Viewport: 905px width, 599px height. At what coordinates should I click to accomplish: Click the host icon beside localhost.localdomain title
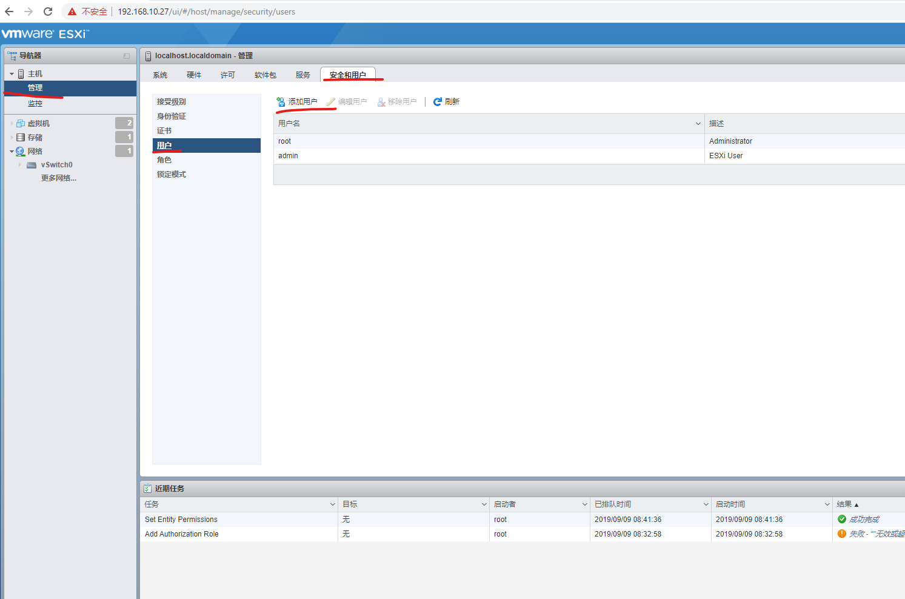coord(148,56)
